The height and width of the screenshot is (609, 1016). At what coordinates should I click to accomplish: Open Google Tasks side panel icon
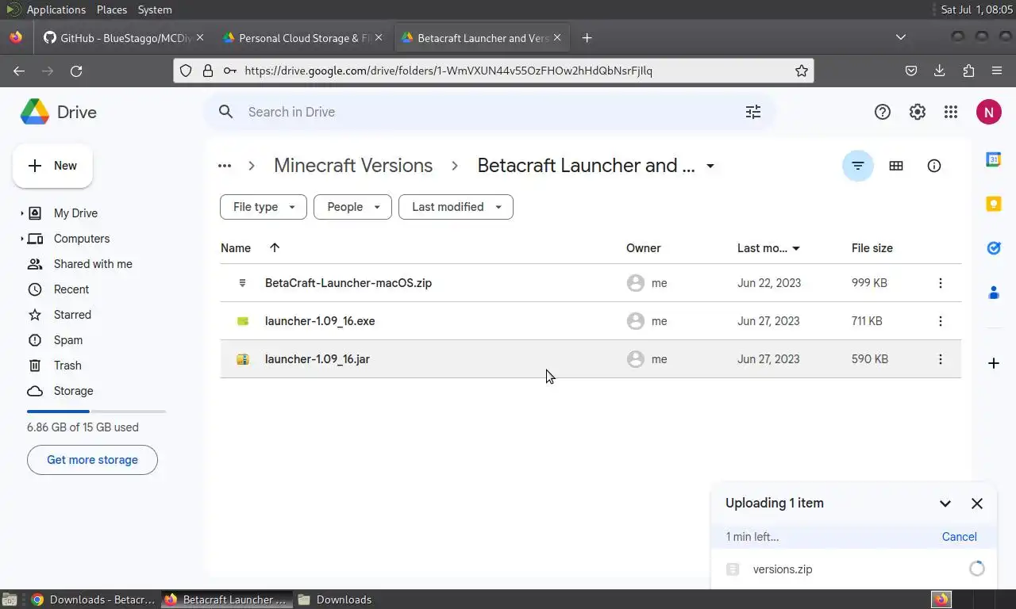point(994,248)
